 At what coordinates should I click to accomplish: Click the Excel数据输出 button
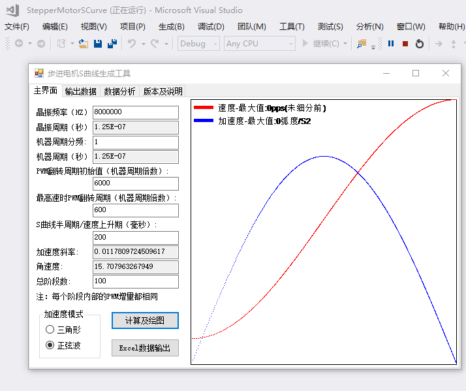pos(145,348)
